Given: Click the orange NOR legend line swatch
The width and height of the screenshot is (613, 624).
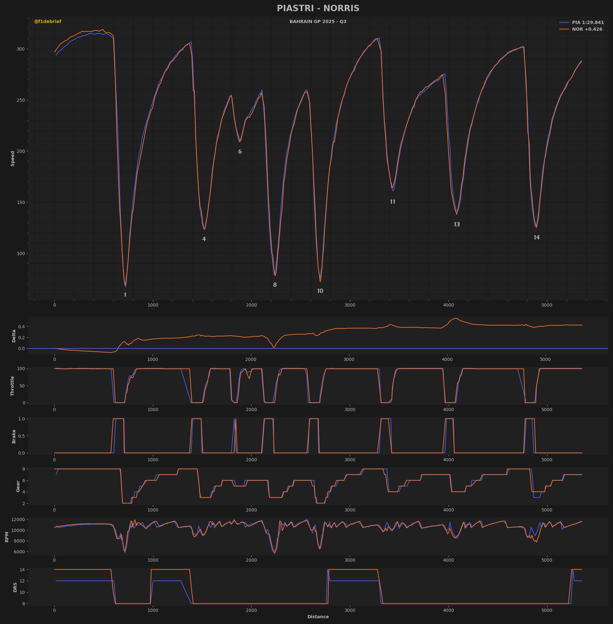Looking at the screenshot, I should (564, 29).
